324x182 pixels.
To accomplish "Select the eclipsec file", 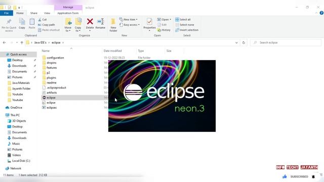I will pyautogui.click(x=50, y=108).
